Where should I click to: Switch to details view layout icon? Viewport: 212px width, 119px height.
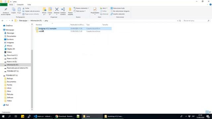207,112
